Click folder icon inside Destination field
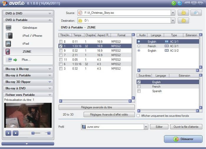This screenshot has height=149, width=206. 80,21
